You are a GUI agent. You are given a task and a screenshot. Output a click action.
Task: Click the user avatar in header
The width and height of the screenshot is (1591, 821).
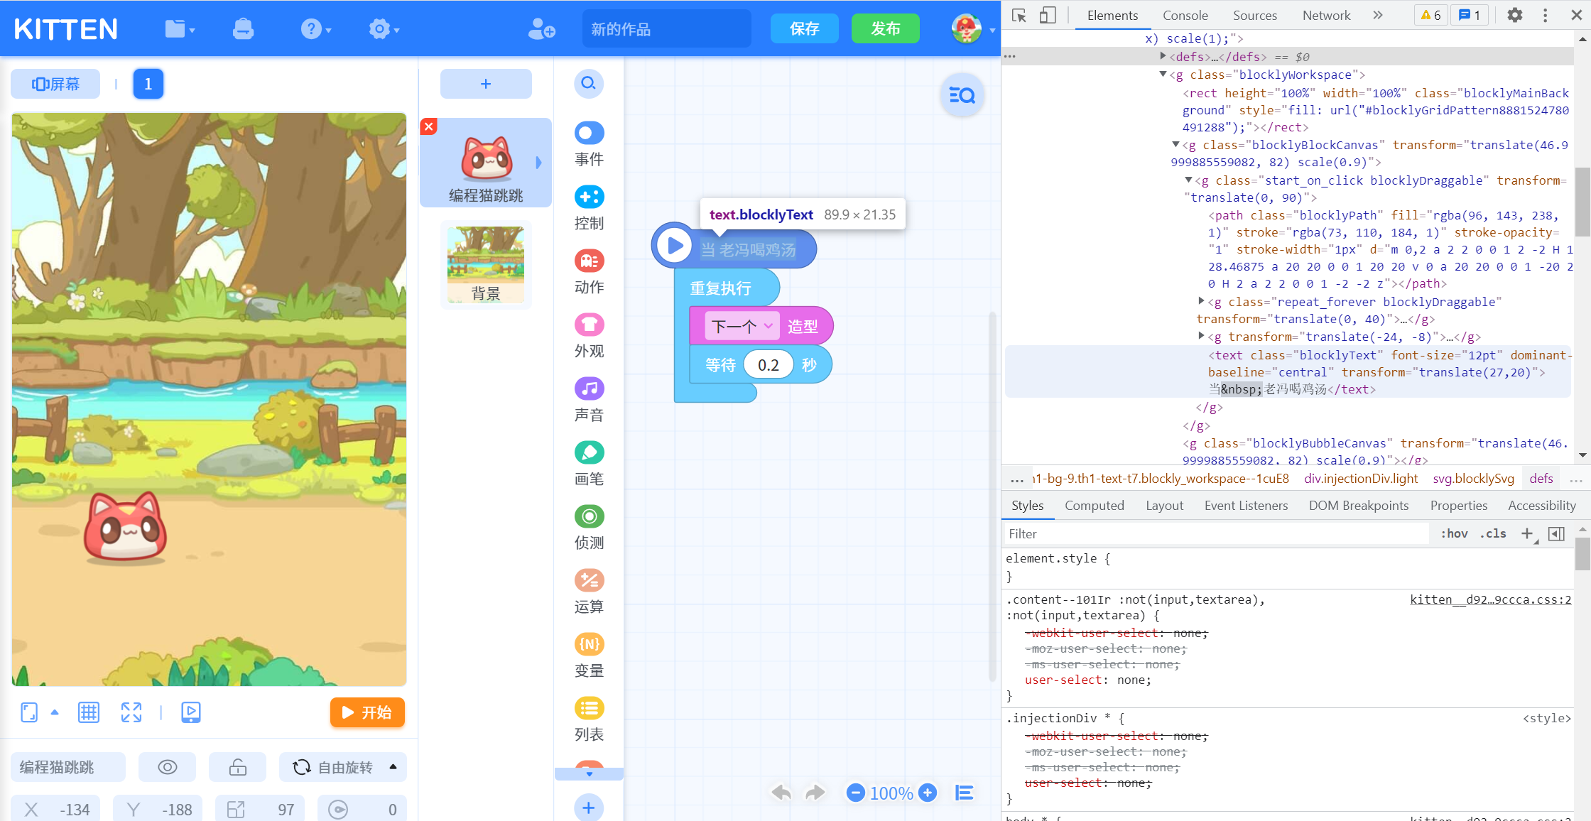[x=967, y=29]
